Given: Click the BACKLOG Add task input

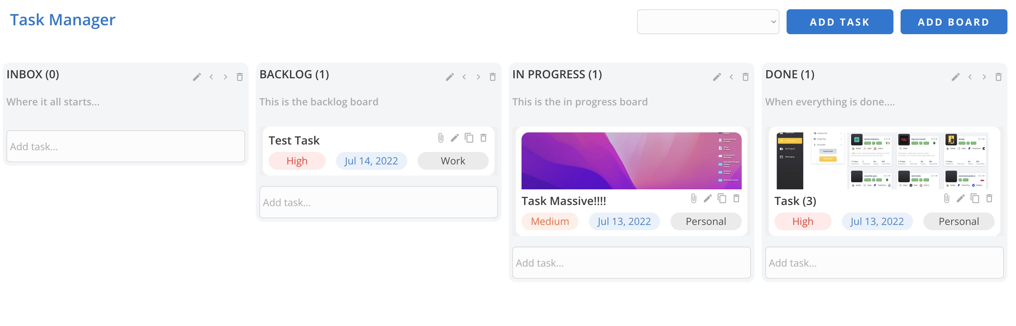Looking at the screenshot, I should [378, 203].
